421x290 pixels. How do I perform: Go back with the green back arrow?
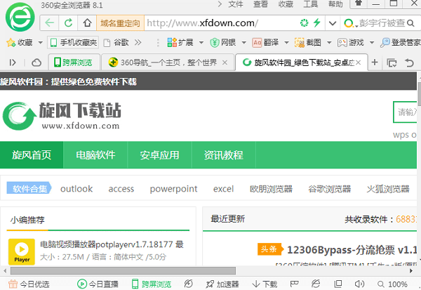click(x=51, y=23)
